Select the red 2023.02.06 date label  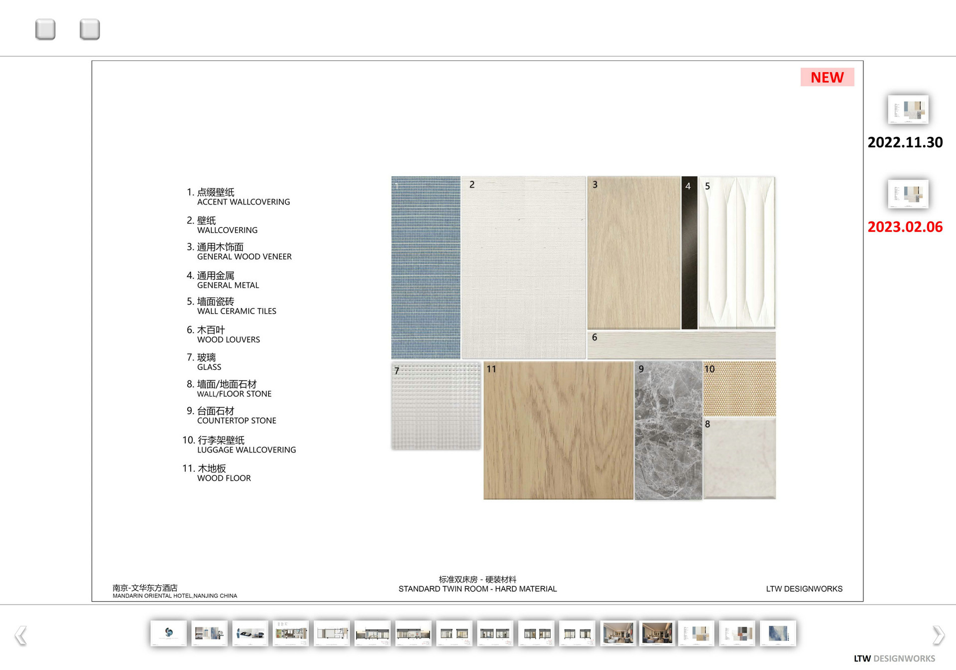pos(905,227)
